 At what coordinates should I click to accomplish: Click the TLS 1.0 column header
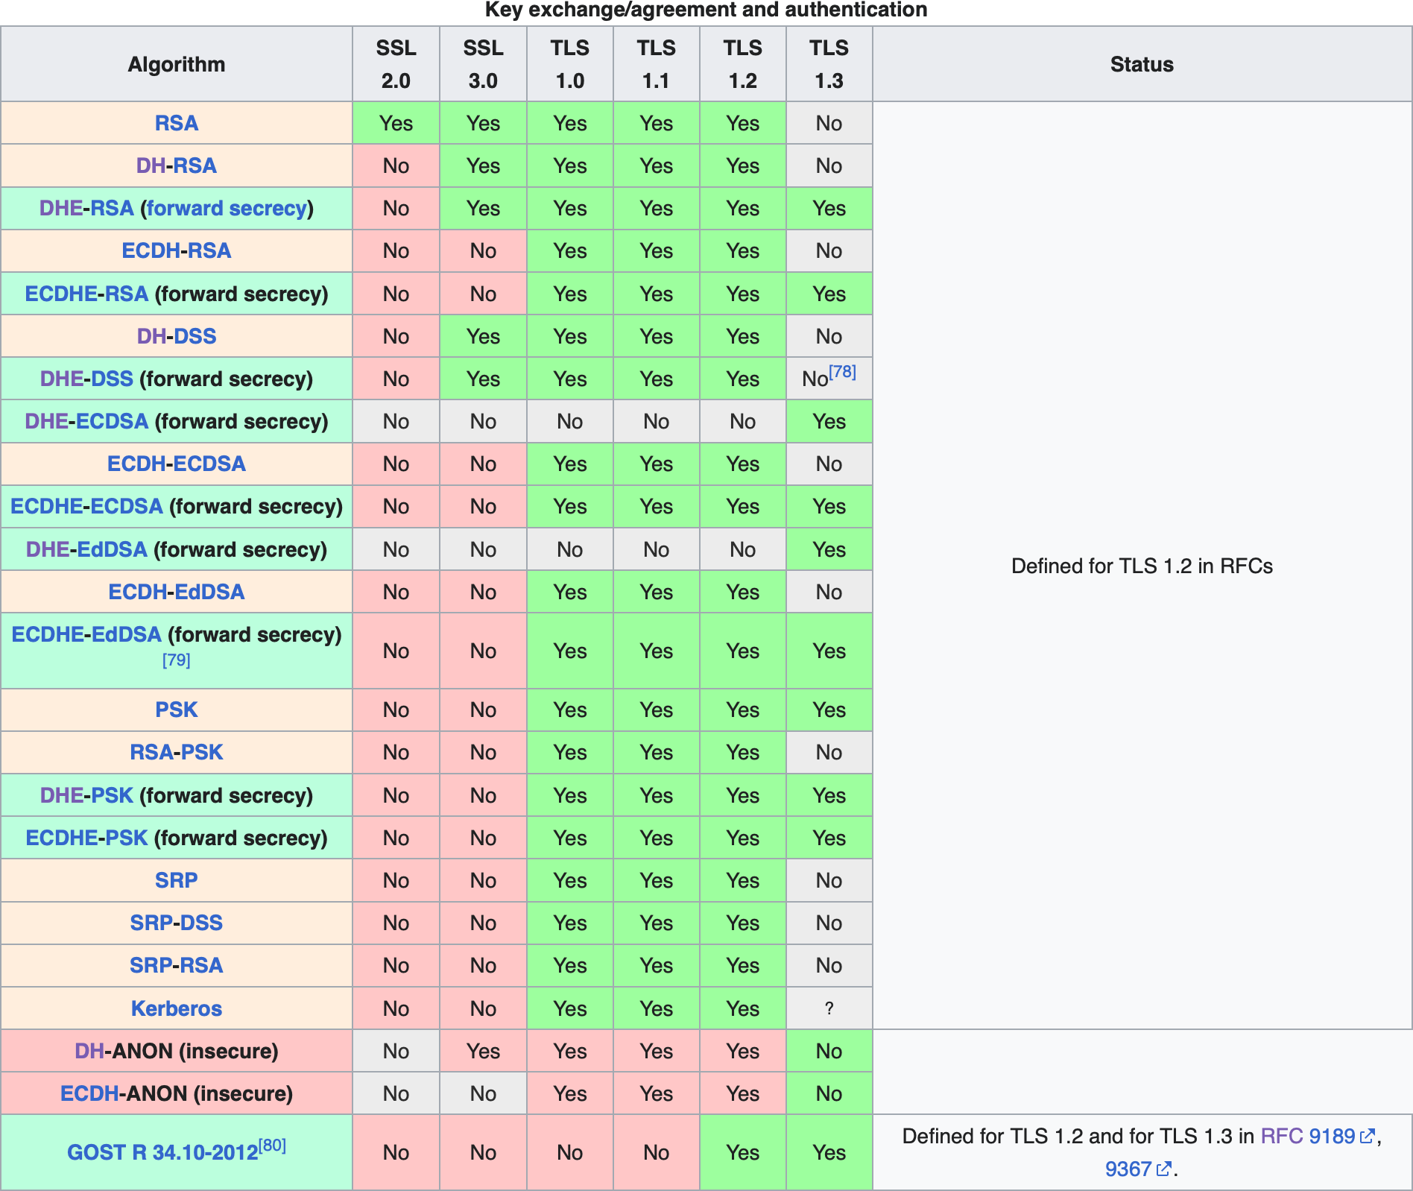point(570,64)
